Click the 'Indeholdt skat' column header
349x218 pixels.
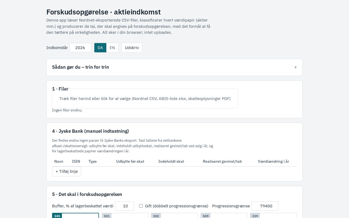pos(171,161)
